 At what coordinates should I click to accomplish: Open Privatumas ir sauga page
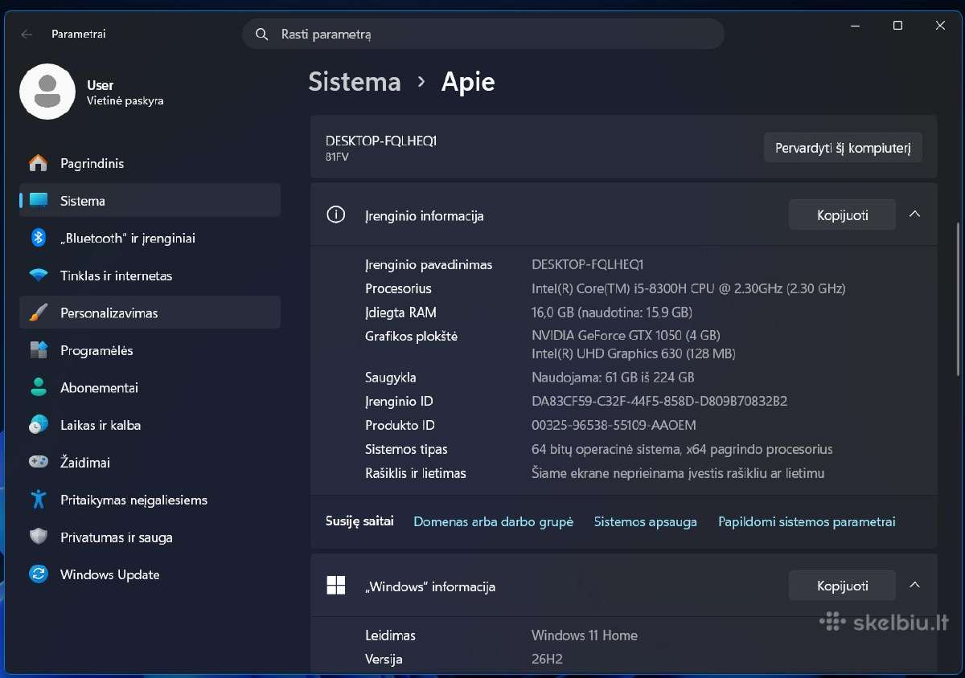tap(150, 537)
